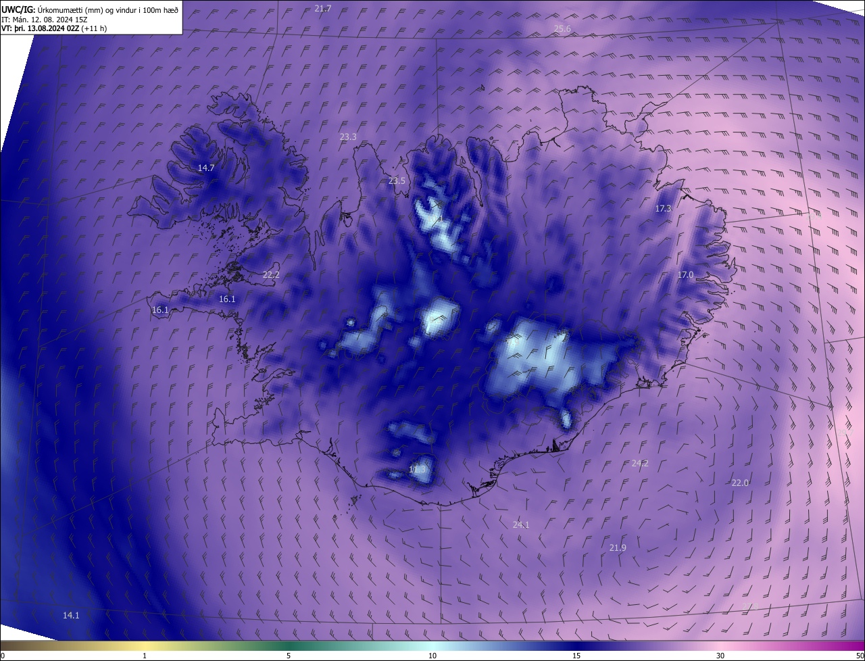
Task: Click the 11.3 value over the bright patch
Action: (x=418, y=469)
